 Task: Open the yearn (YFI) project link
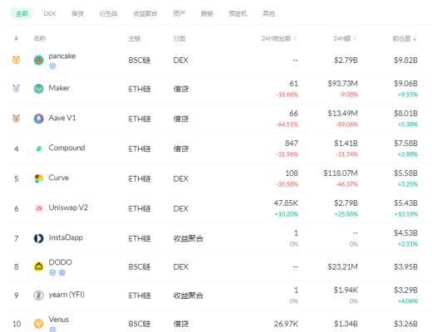click(66, 295)
